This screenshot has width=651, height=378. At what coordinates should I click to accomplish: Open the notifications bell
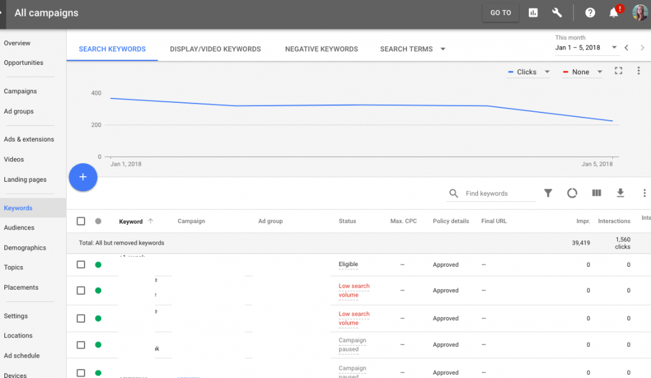[x=614, y=13]
